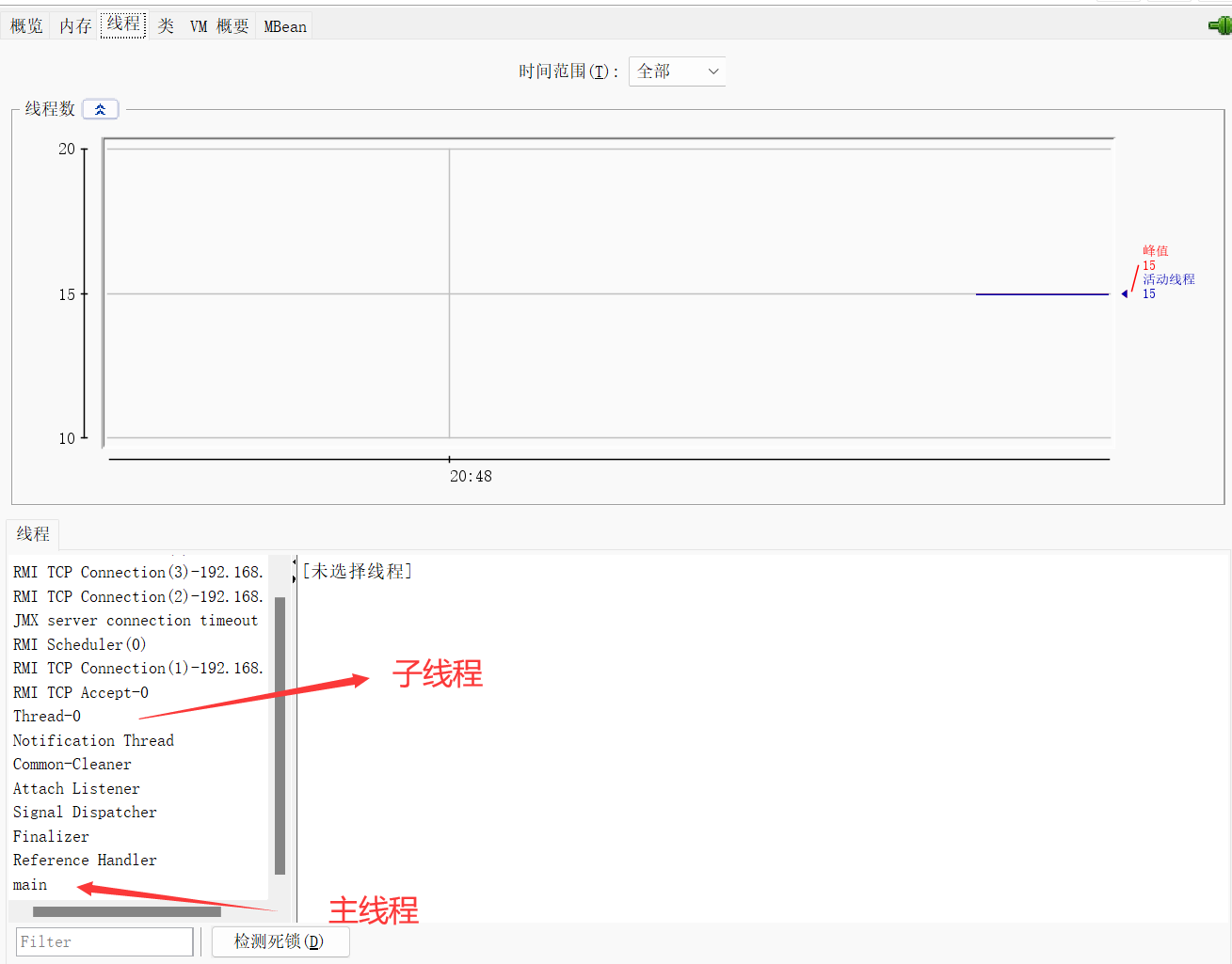This screenshot has height=964, width=1232.
Task: Click the thread list horizontal scrollbar
Action: pos(127,911)
